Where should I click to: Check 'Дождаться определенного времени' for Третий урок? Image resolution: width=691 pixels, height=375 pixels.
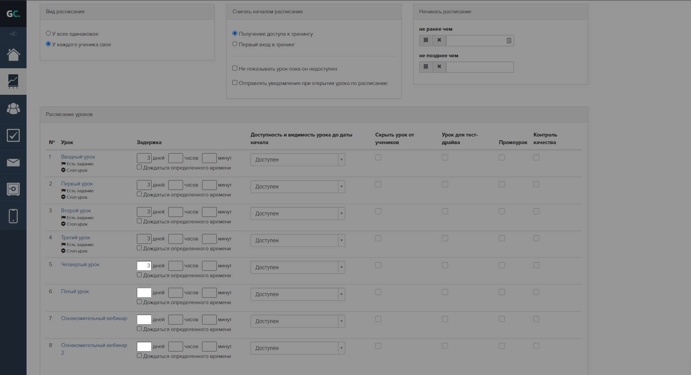(139, 248)
